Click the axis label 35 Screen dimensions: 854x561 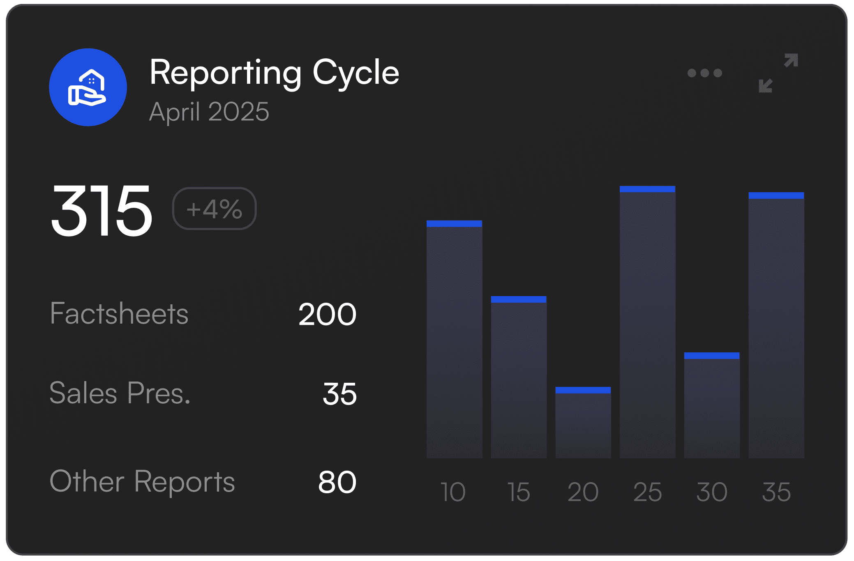point(776,491)
